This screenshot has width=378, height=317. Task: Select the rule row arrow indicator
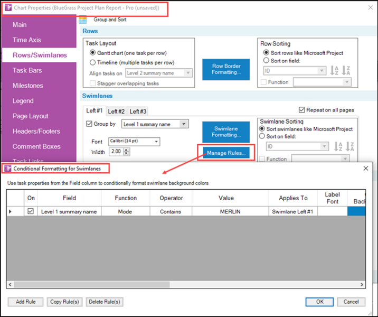click(10, 211)
